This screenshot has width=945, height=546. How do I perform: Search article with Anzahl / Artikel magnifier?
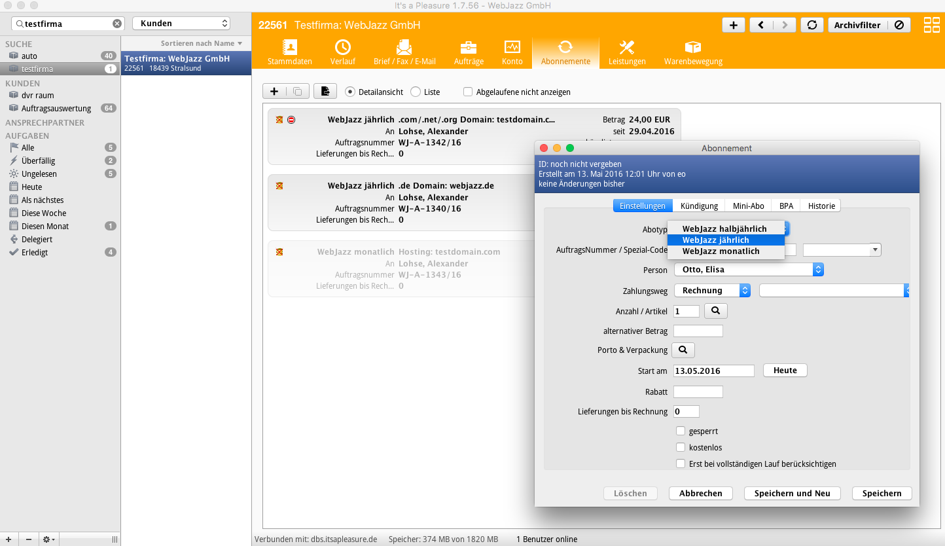(715, 311)
